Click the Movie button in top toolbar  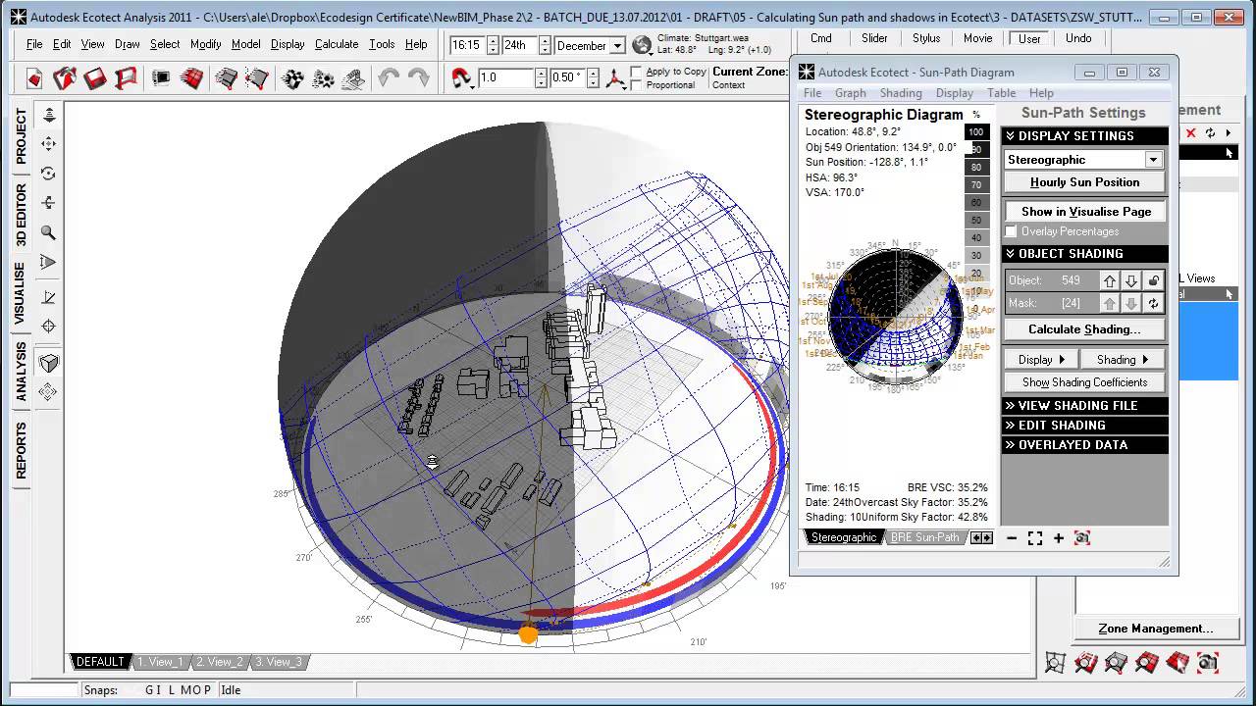[x=977, y=38]
